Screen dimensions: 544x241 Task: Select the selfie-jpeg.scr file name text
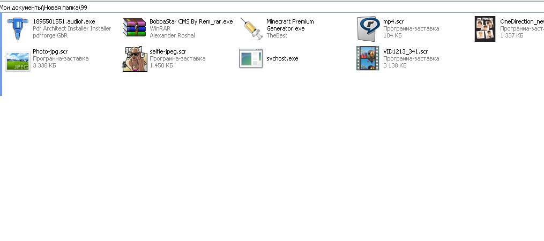[x=168, y=51]
